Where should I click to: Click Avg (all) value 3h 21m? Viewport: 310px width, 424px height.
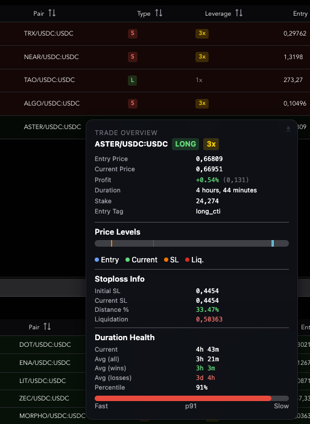(207, 359)
